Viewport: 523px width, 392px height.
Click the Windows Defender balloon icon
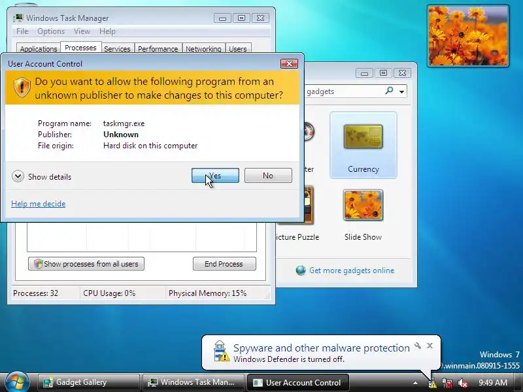pos(222,351)
